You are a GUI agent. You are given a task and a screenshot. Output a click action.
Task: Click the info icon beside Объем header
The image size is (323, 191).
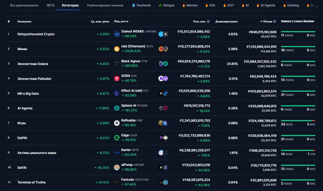pos(274,21)
